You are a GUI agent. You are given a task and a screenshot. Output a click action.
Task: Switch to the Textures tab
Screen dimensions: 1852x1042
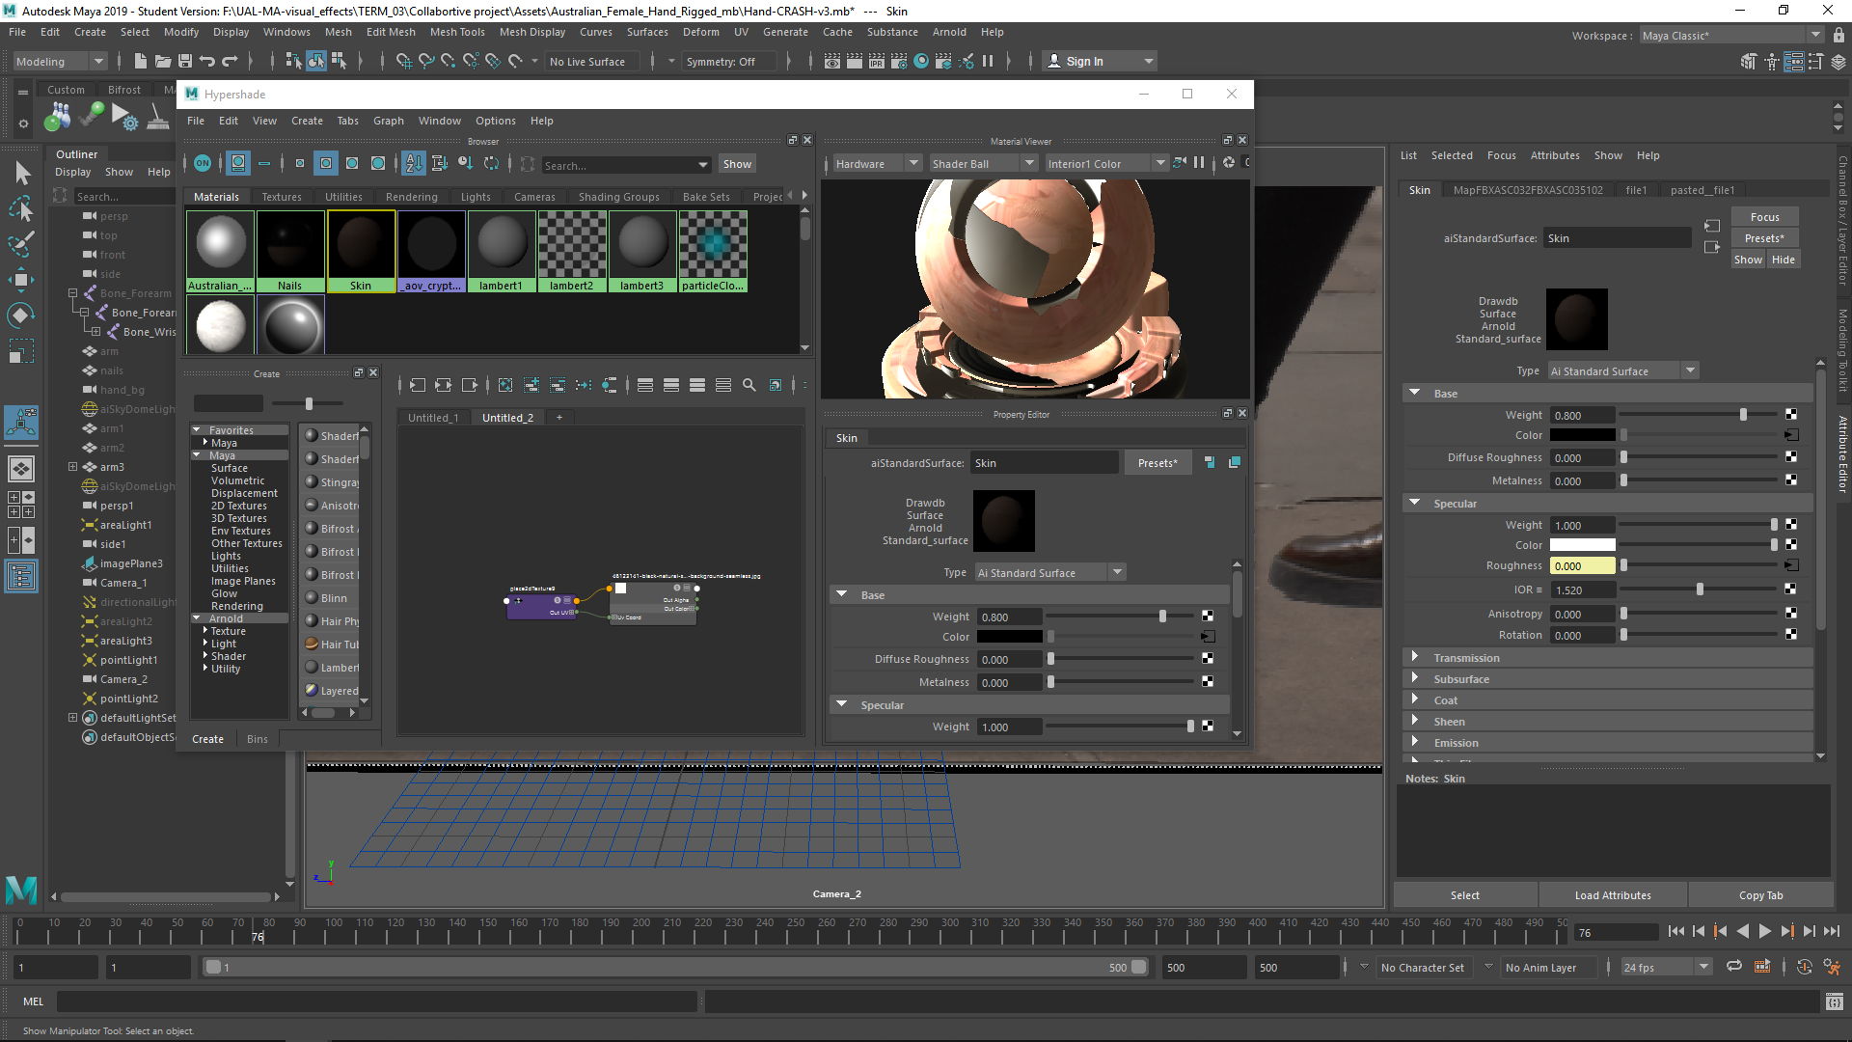pos(282,197)
